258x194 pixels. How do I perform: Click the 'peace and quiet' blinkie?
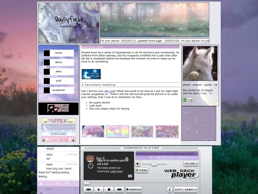click(x=58, y=127)
